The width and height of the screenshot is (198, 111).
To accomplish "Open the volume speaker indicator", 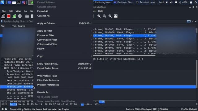I will coord(171,2).
